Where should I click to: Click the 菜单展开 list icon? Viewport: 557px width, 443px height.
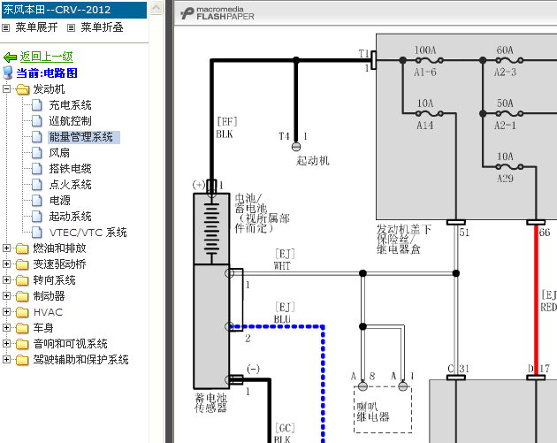click(5, 27)
